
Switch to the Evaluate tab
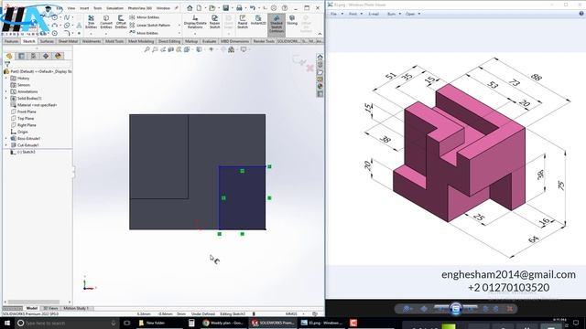point(210,41)
